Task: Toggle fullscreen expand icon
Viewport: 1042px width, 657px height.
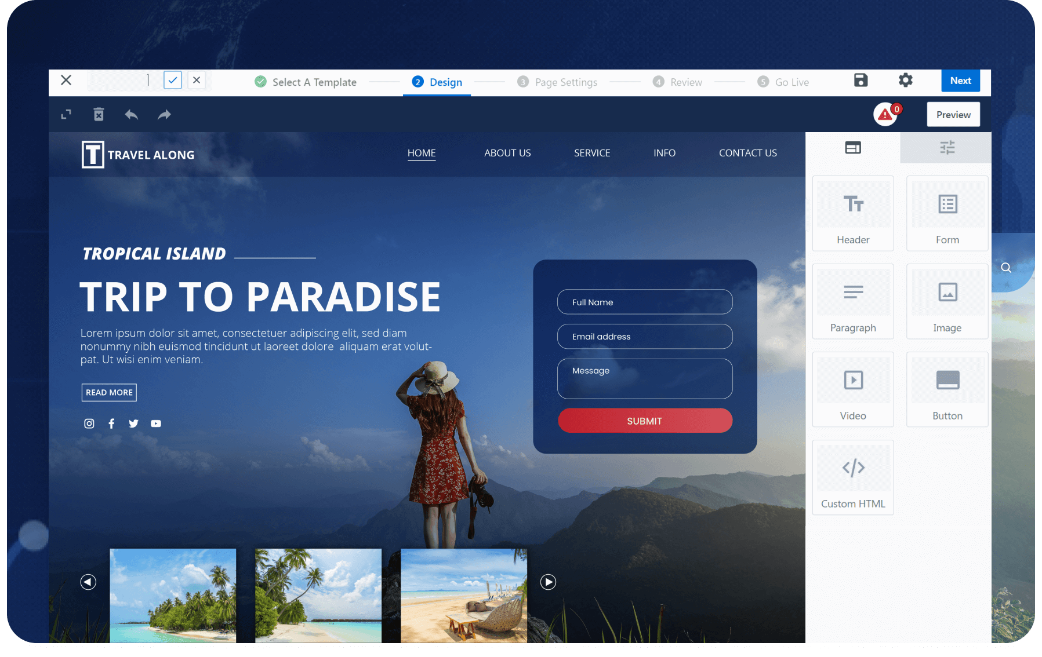Action: coord(66,115)
